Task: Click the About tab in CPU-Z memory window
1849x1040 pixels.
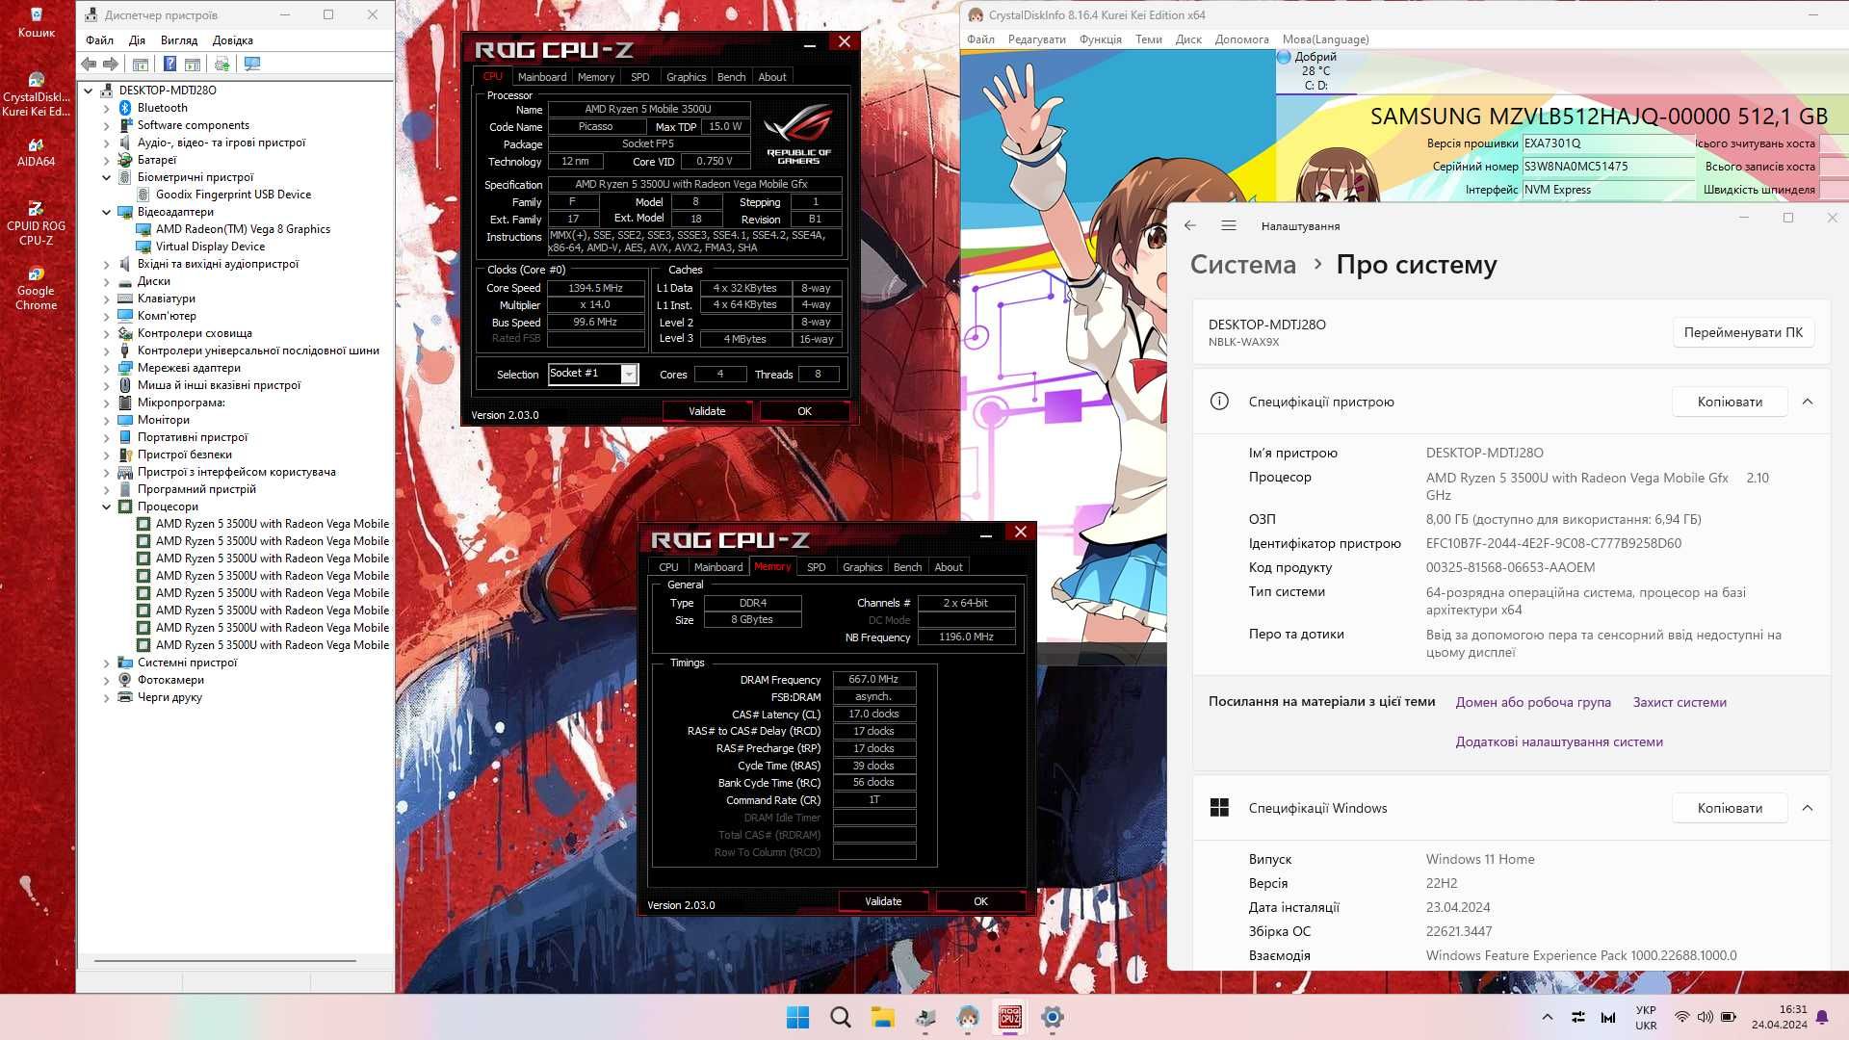Action: (x=949, y=566)
